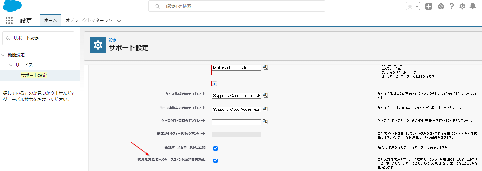
Task: Click the ケース作成時のテンプレート label
Action: coord(185,94)
